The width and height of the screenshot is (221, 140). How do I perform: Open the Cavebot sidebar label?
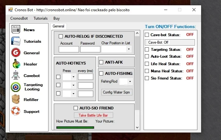[x=32, y=76]
